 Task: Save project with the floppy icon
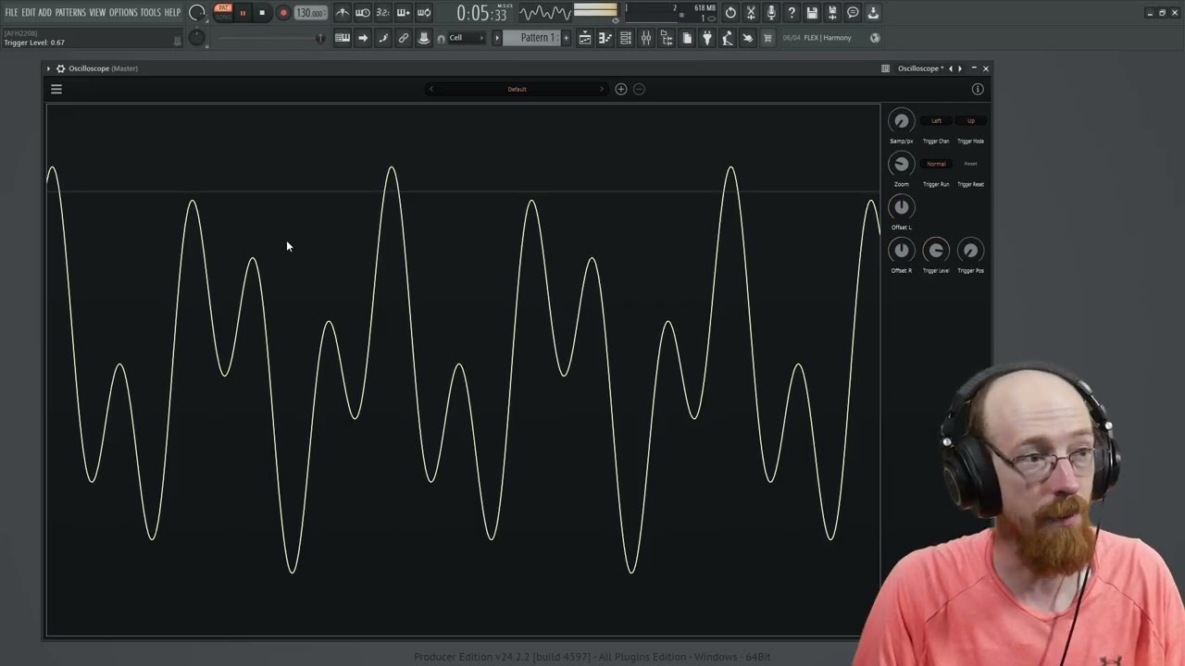click(x=812, y=13)
